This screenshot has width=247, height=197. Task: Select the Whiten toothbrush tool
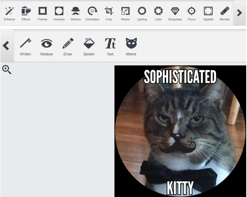click(25, 47)
